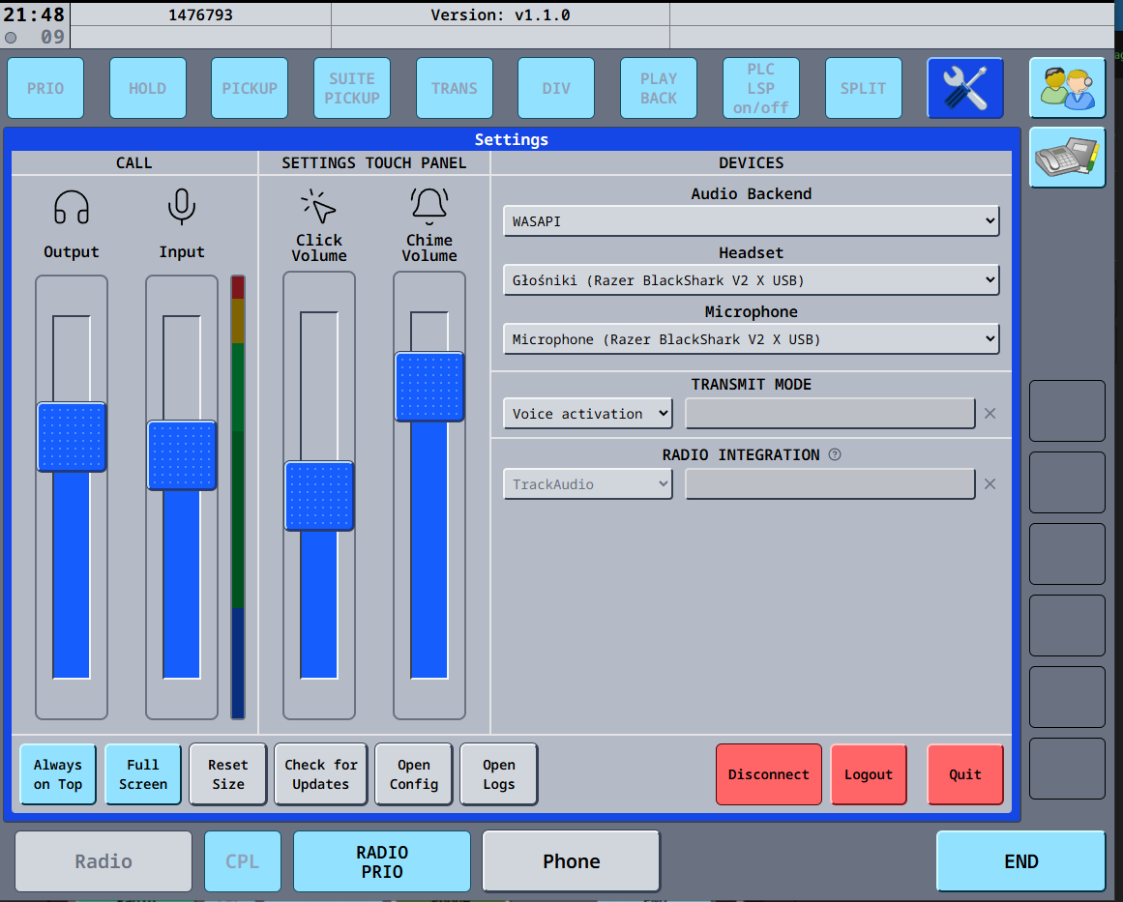The height and width of the screenshot is (902, 1123).
Task: Click the Check for Updates button
Action: click(x=320, y=774)
